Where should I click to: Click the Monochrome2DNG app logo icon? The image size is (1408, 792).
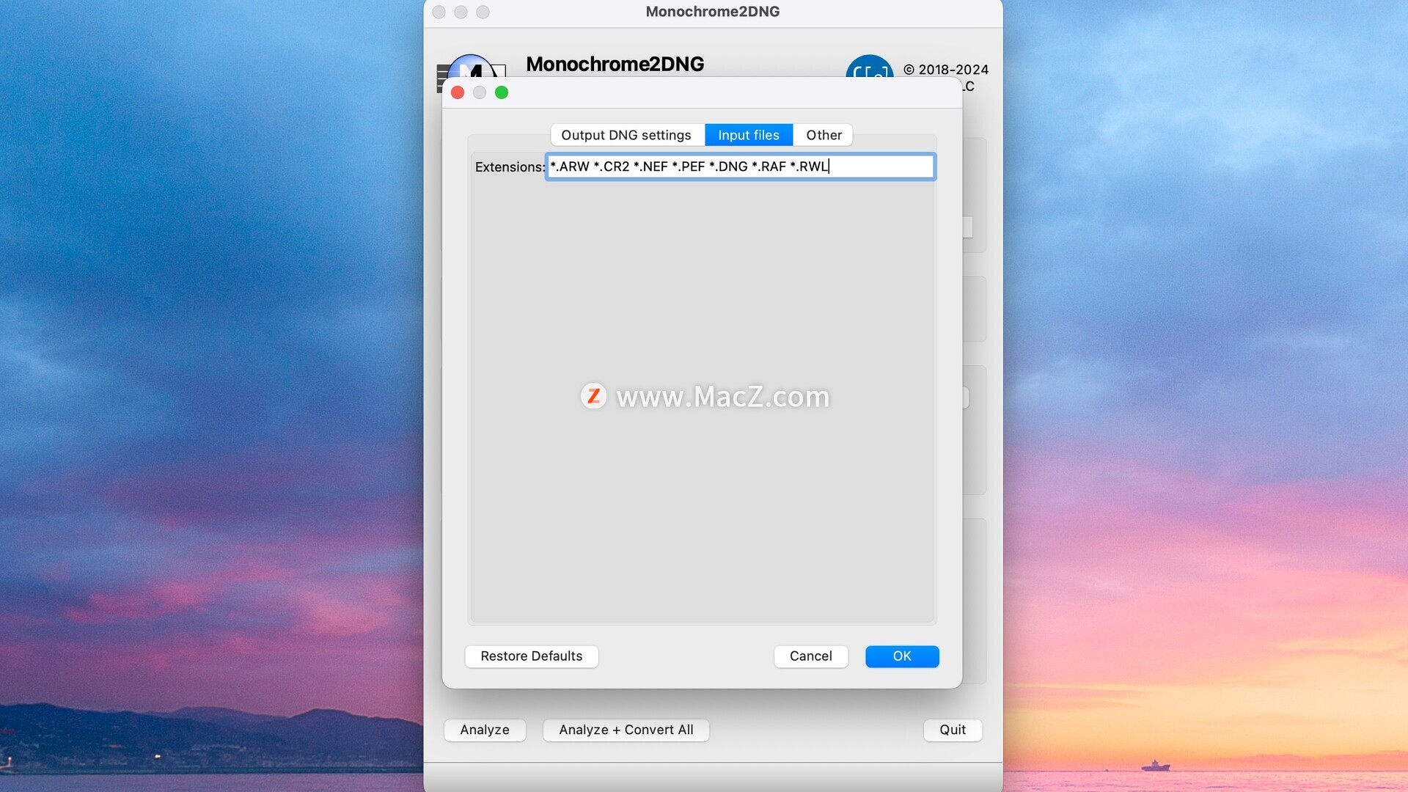tap(471, 67)
